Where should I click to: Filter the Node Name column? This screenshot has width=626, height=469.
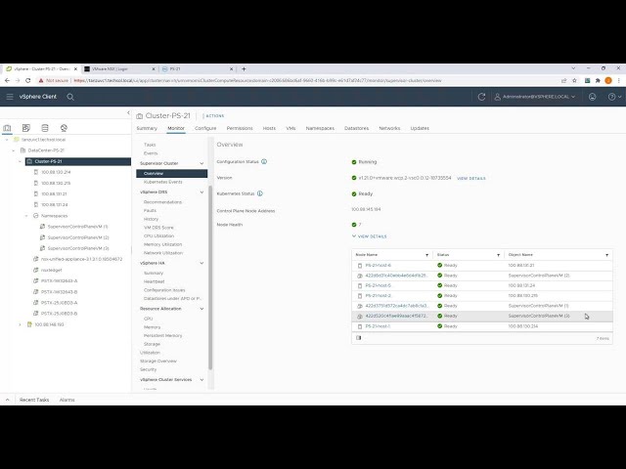click(x=426, y=255)
